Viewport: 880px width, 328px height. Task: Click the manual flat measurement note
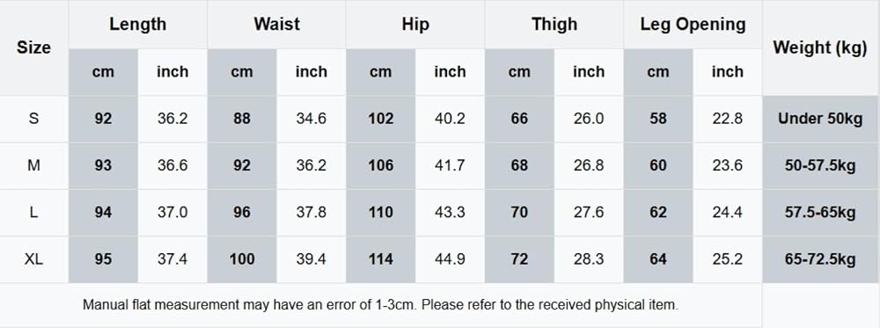(x=380, y=305)
